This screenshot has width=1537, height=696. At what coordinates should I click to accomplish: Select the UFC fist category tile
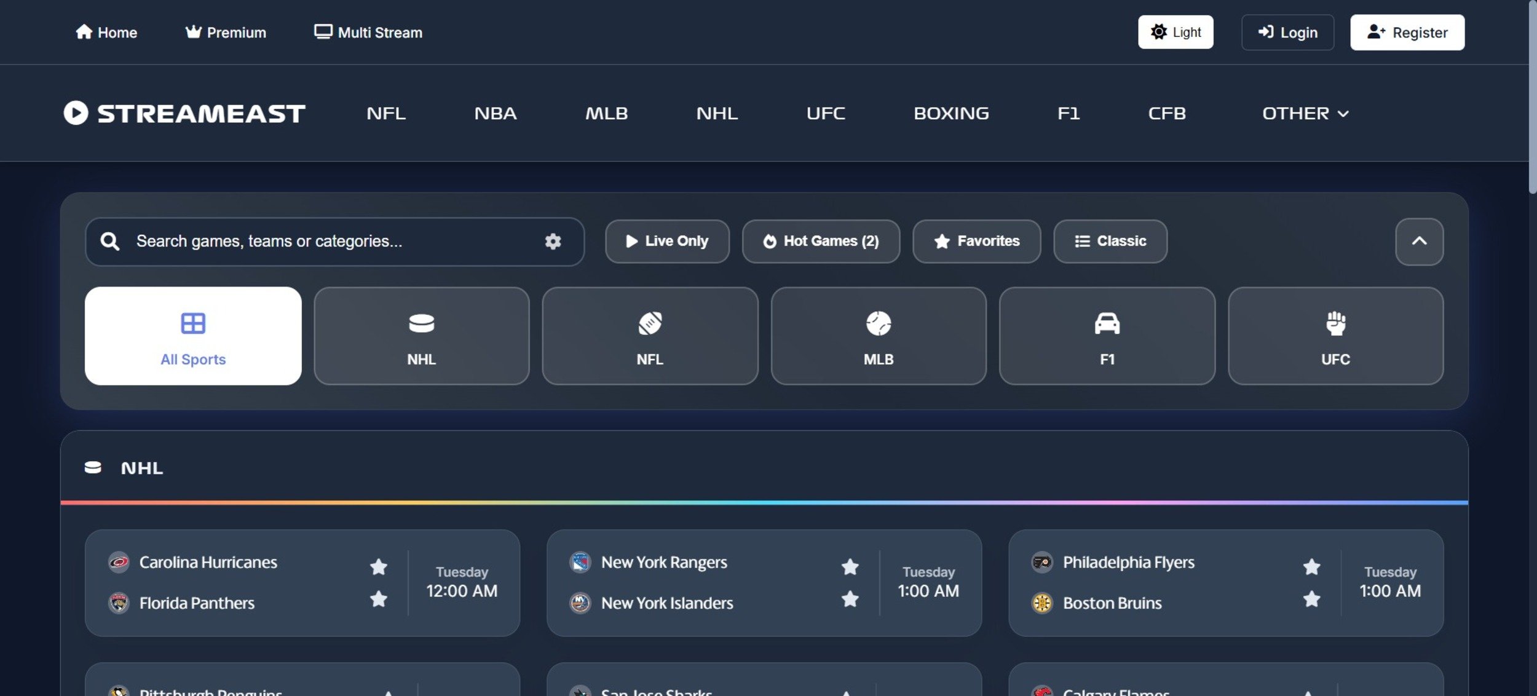click(1335, 336)
